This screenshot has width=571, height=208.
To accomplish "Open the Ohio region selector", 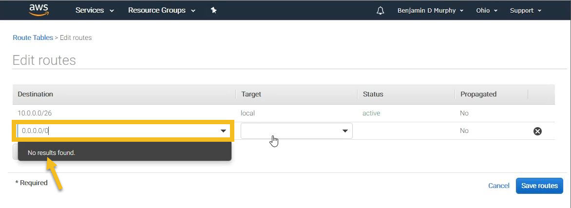I will (x=487, y=11).
